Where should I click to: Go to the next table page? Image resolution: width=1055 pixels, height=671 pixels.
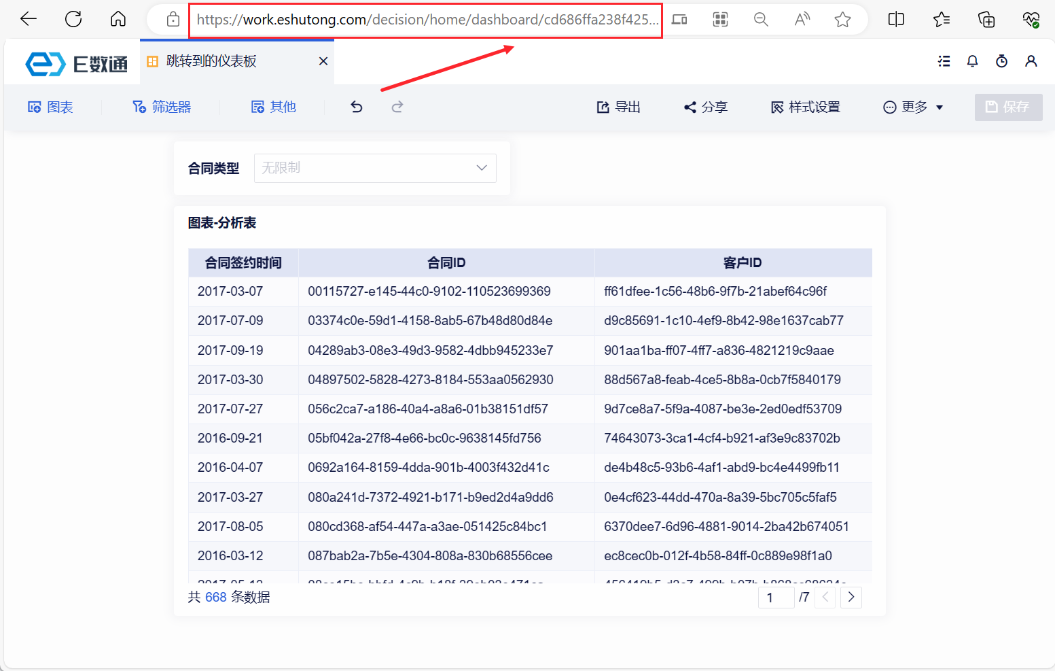851,598
